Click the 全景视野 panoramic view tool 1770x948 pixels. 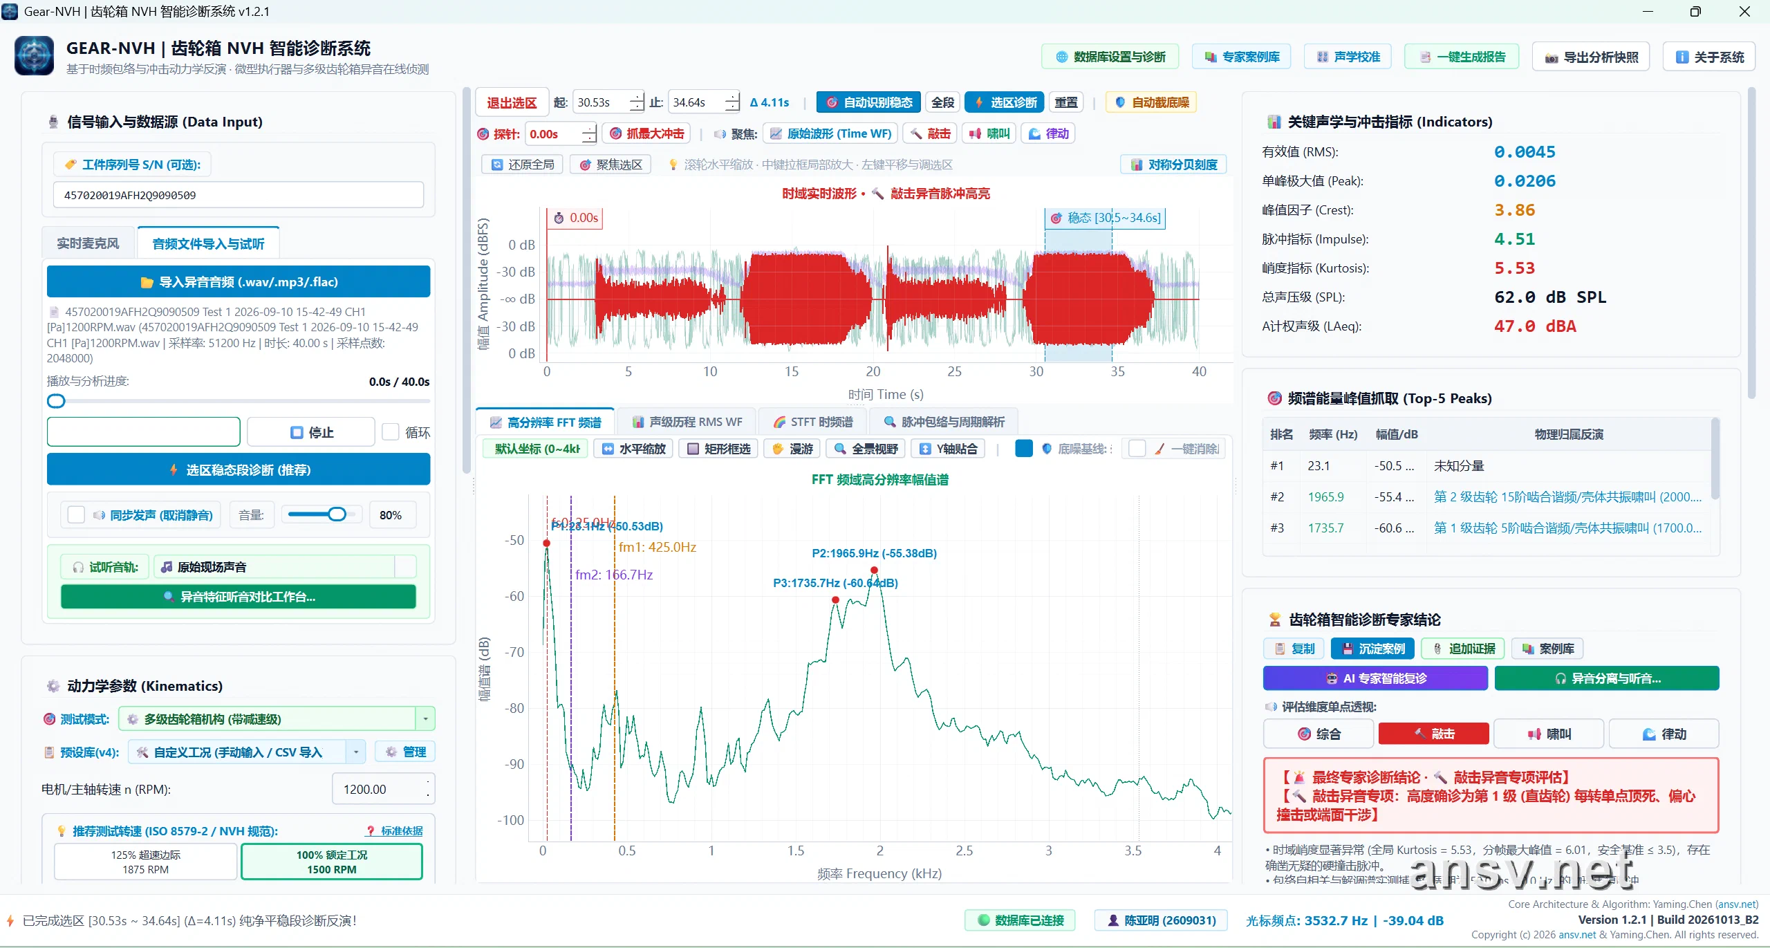pos(866,449)
